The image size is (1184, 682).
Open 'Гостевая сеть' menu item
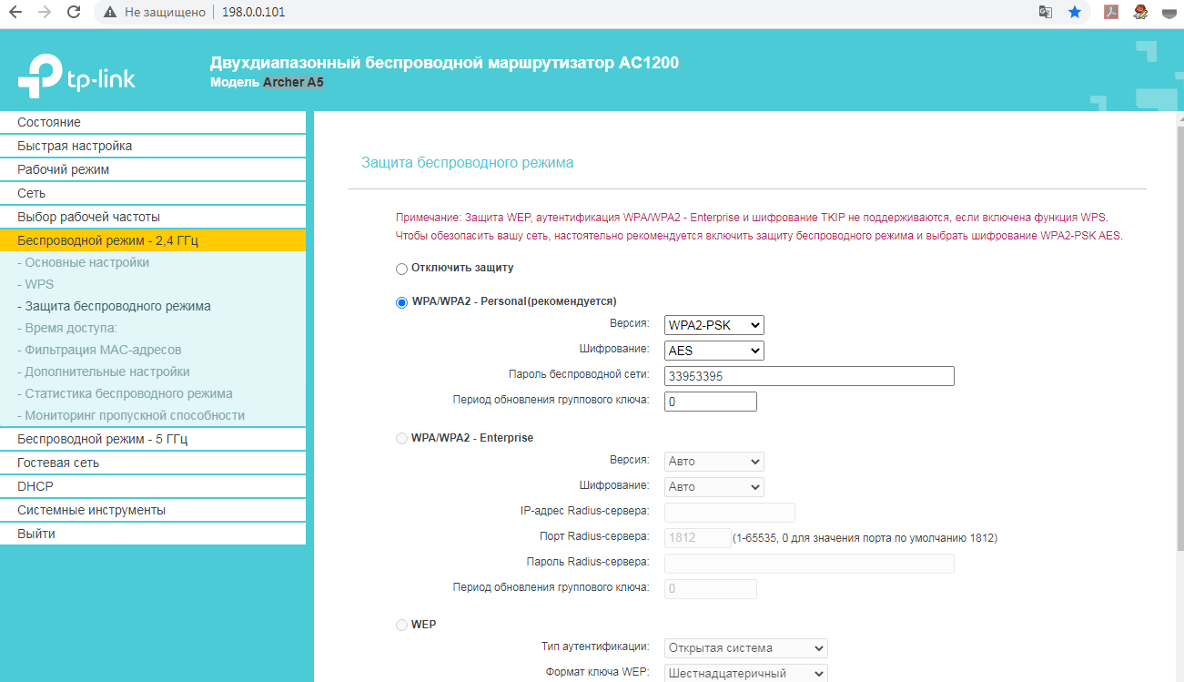point(153,463)
